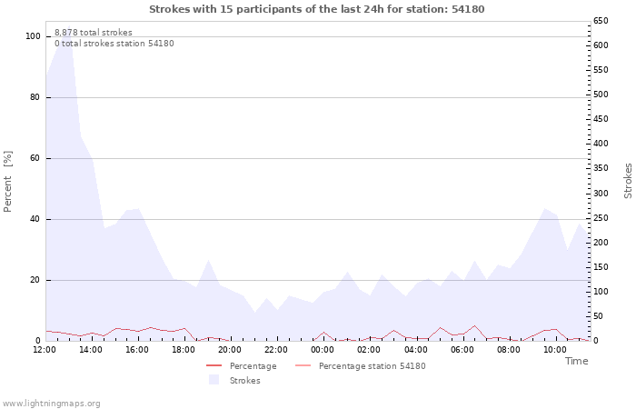Select the Percentage legend label

pos(253,366)
